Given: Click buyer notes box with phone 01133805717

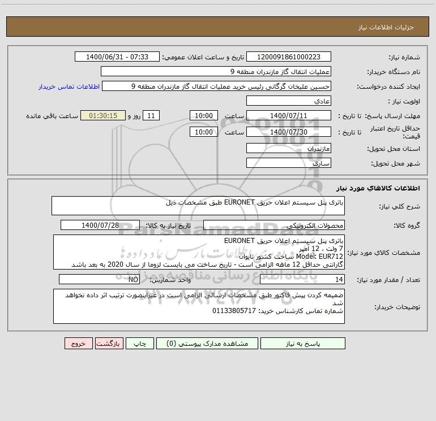Looking at the screenshot, I should (x=199, y=306).
